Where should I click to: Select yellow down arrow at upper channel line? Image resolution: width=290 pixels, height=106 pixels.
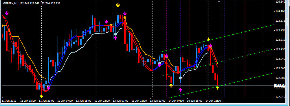(208, 40)
